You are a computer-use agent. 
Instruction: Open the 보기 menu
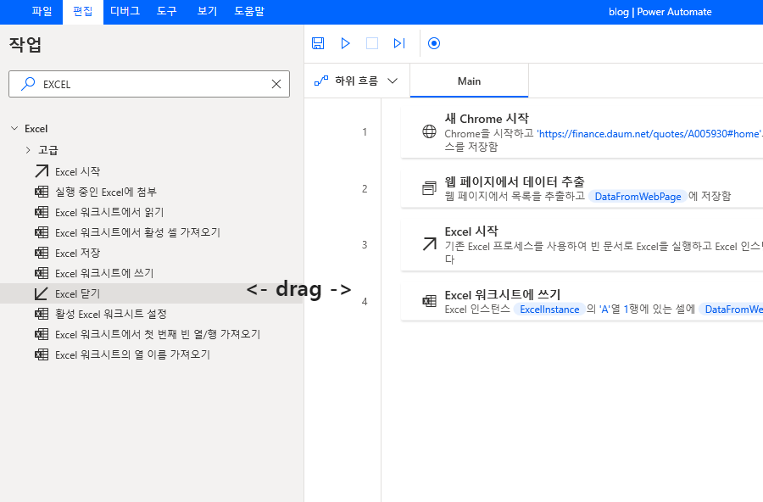click(208, 11)
